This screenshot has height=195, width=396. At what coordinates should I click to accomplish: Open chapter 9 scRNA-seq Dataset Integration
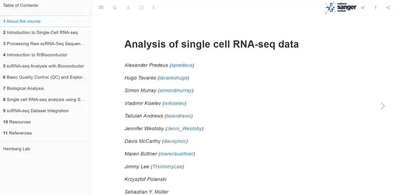[x=36, y=111]
